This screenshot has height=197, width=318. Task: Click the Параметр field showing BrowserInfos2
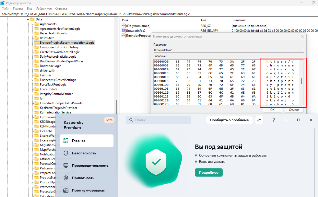228,50
